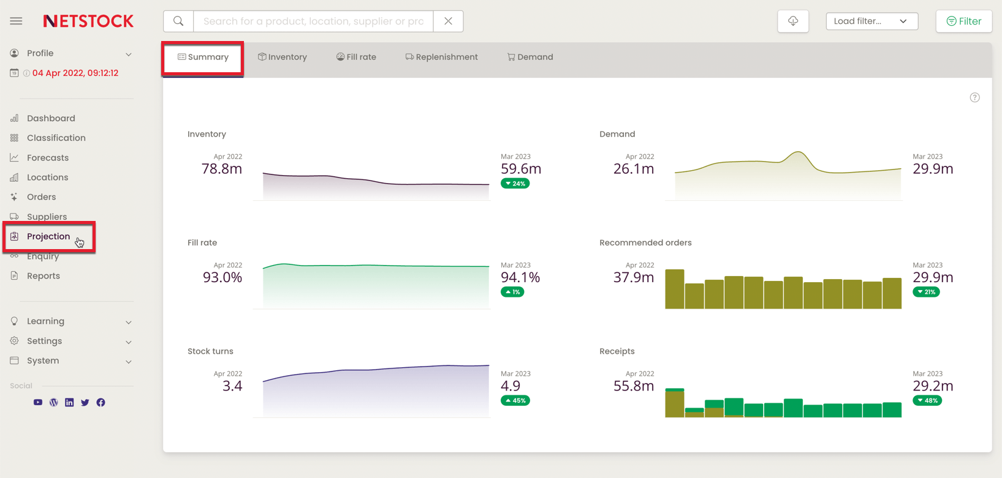Click the search magnifier icon
1002x478 pixels.
[178, 21]
